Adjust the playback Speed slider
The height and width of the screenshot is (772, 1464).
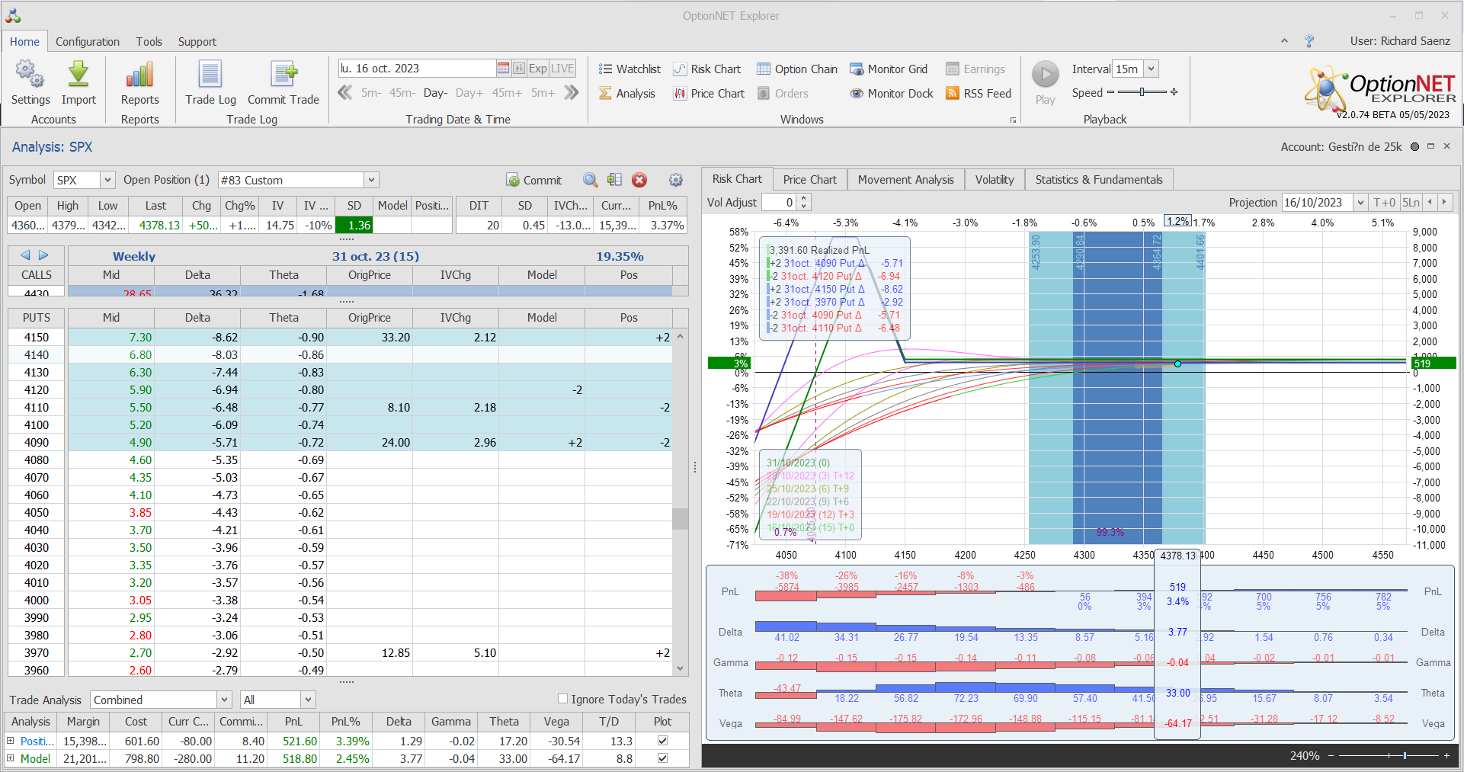click(1142, 92)
